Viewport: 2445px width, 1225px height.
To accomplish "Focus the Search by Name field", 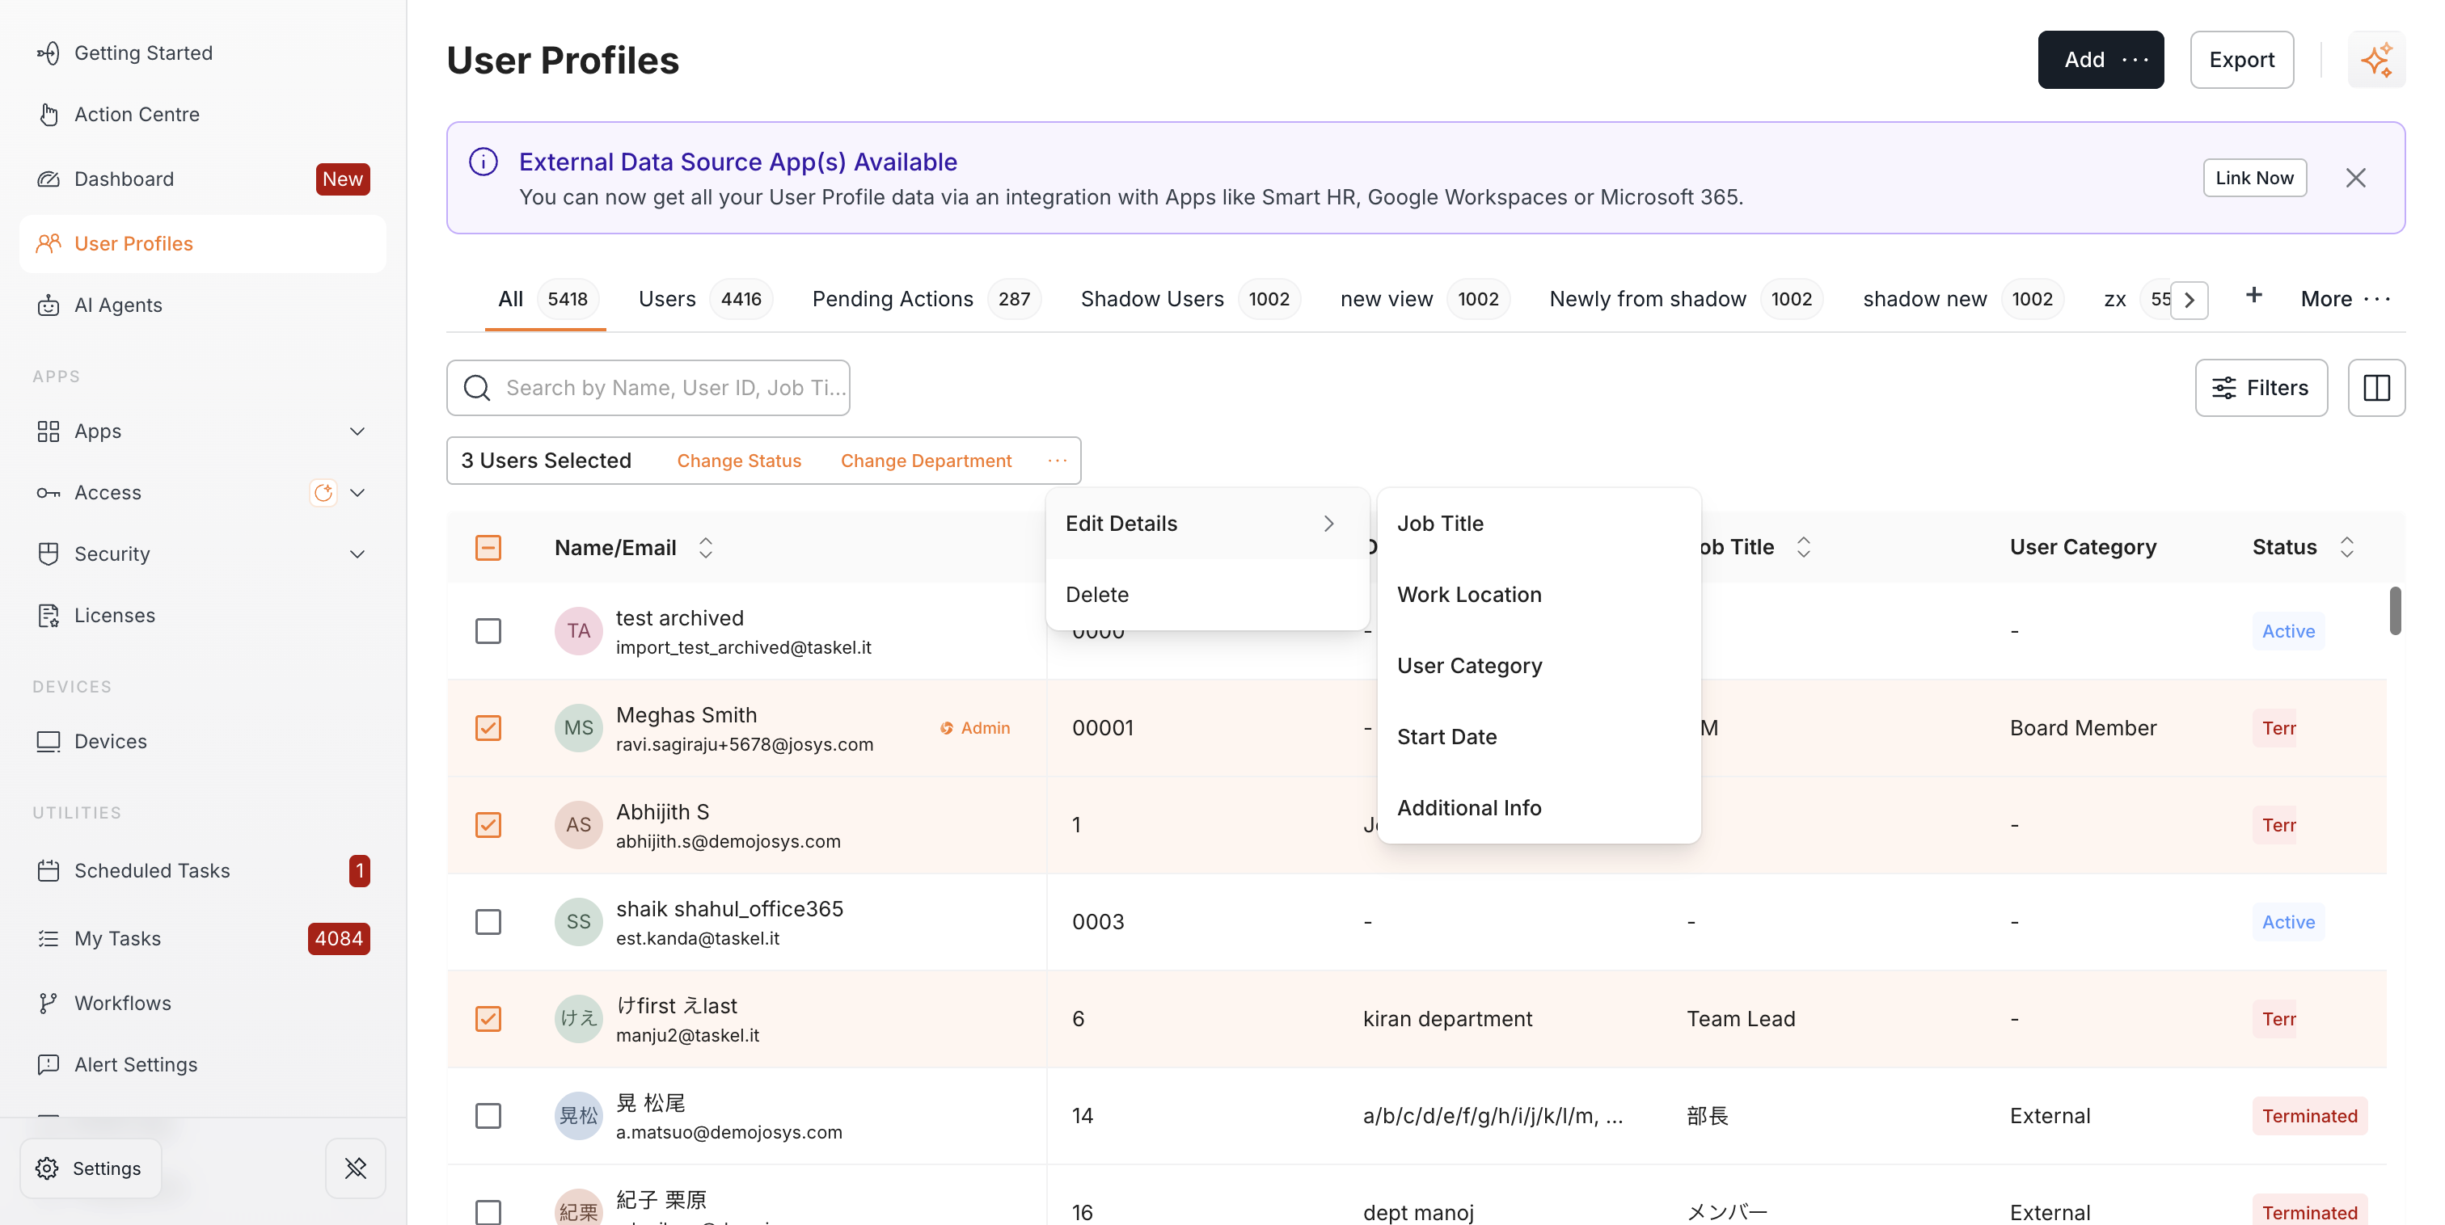I will (648, 388).
